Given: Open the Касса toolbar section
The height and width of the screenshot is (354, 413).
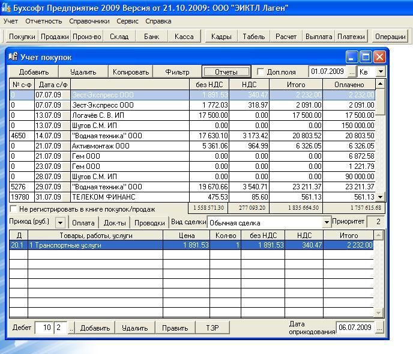Looking at the screenshot, I should click(184, 37).
